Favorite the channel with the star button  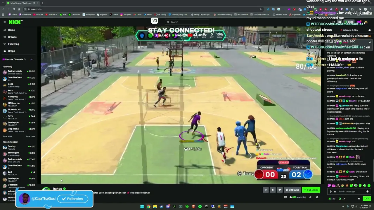266,190
